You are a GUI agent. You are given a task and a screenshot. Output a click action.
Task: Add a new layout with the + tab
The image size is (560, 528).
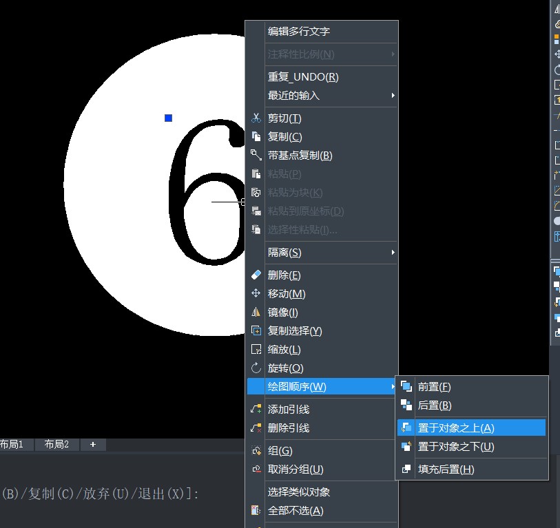pyautogui.click(x=93, y=445)
